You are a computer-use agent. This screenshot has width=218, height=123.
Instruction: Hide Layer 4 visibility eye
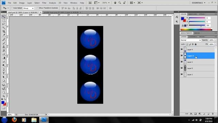tap(182, 49)
